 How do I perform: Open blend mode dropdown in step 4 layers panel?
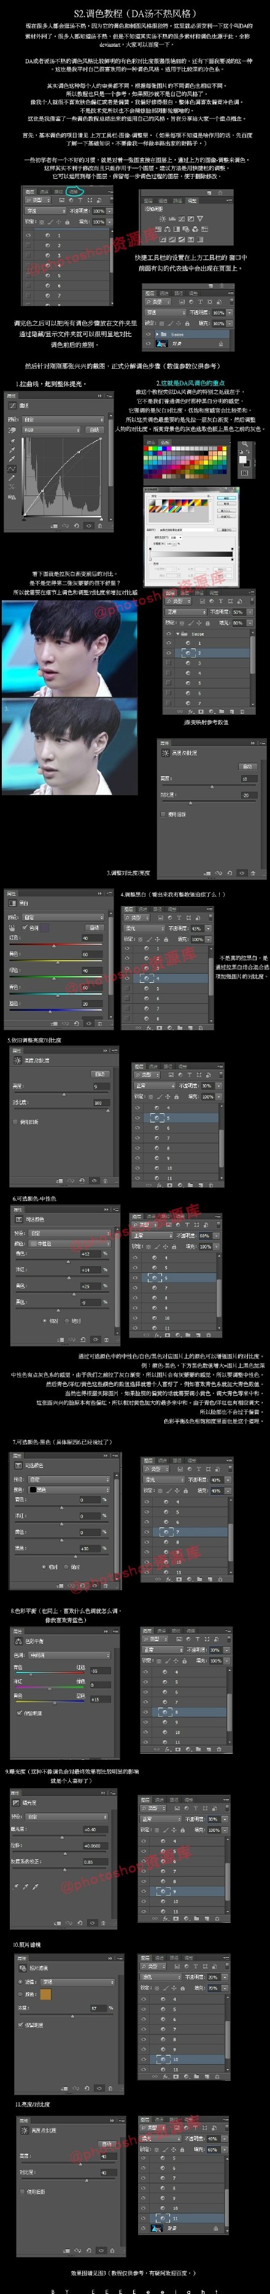click(x=144, y=928)
